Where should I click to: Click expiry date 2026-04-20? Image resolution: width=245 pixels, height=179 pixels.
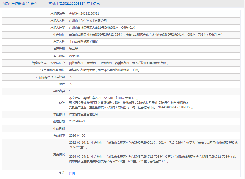[77, 136]
